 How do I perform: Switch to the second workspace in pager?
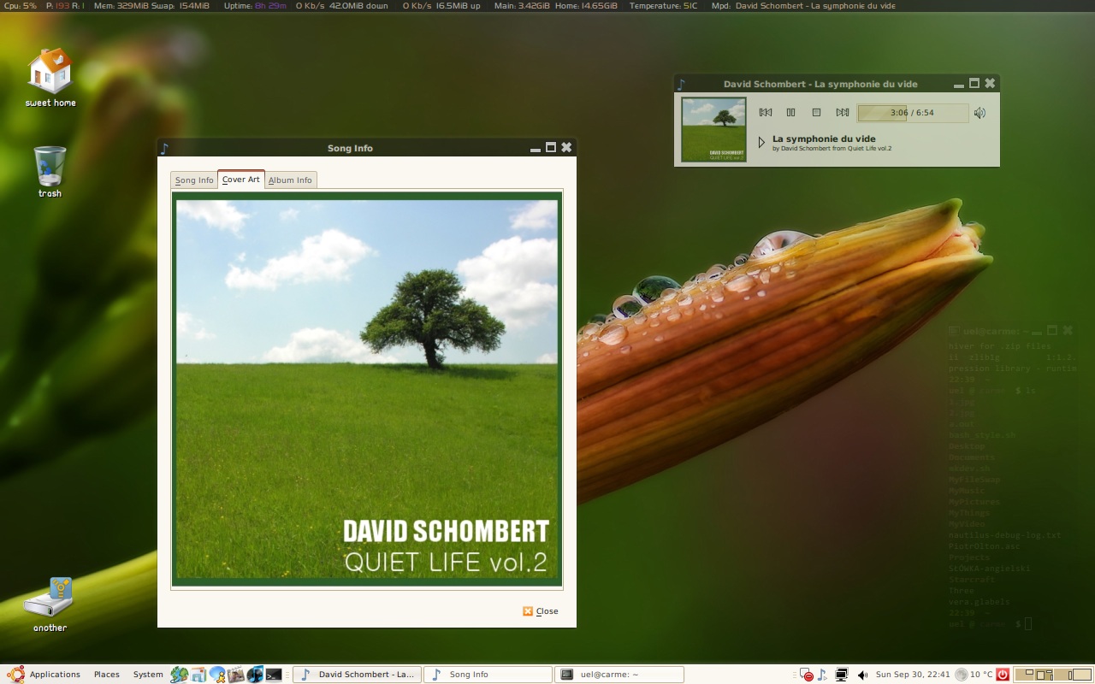[x=1044, y=675]
